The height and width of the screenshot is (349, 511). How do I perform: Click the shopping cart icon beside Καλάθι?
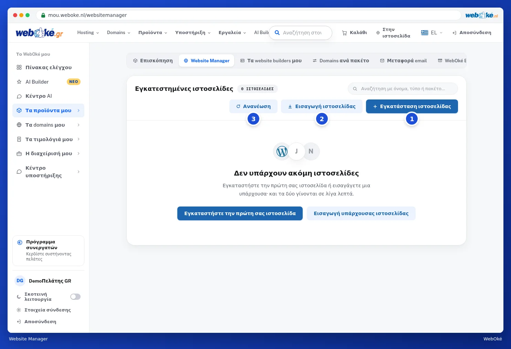pos(344,33)
